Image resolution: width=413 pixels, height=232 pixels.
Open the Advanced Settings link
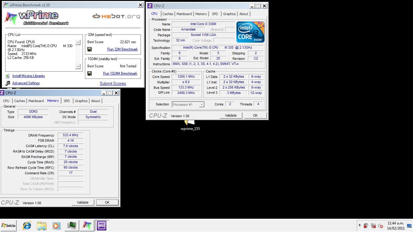point(26,83)
